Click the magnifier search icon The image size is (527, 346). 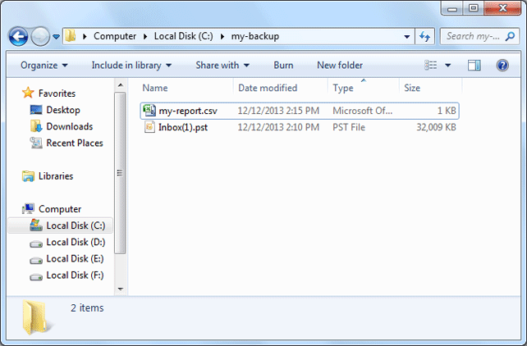pyautogui.click(x=510, y=36)
